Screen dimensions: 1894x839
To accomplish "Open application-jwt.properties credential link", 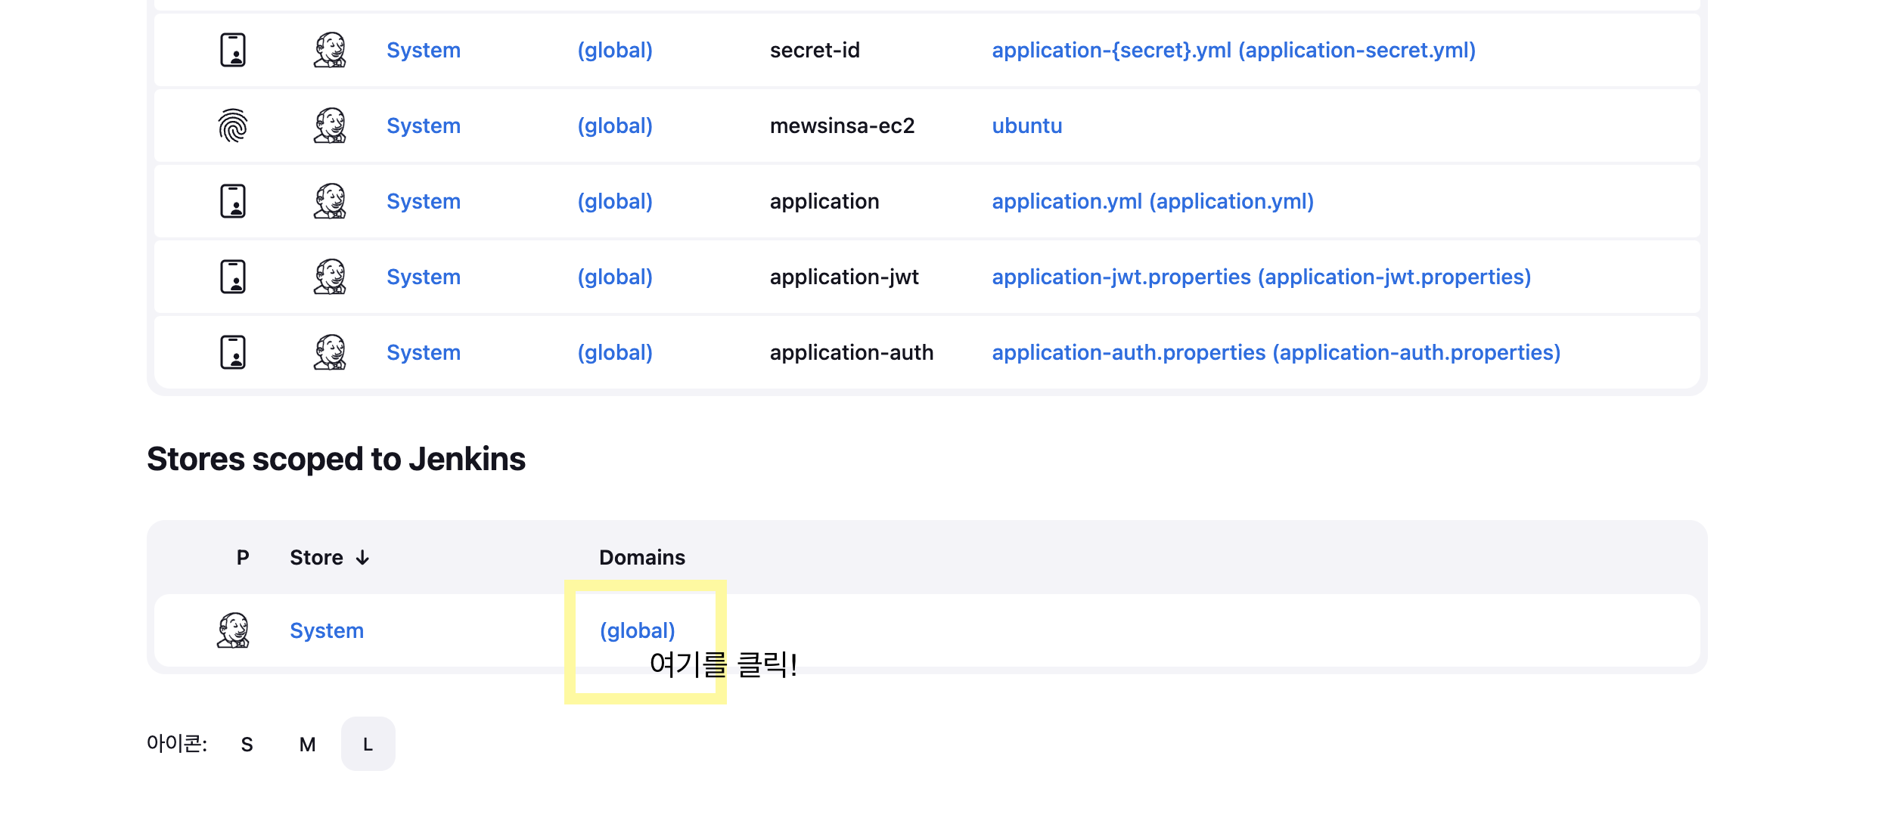I will (1261, 277).
